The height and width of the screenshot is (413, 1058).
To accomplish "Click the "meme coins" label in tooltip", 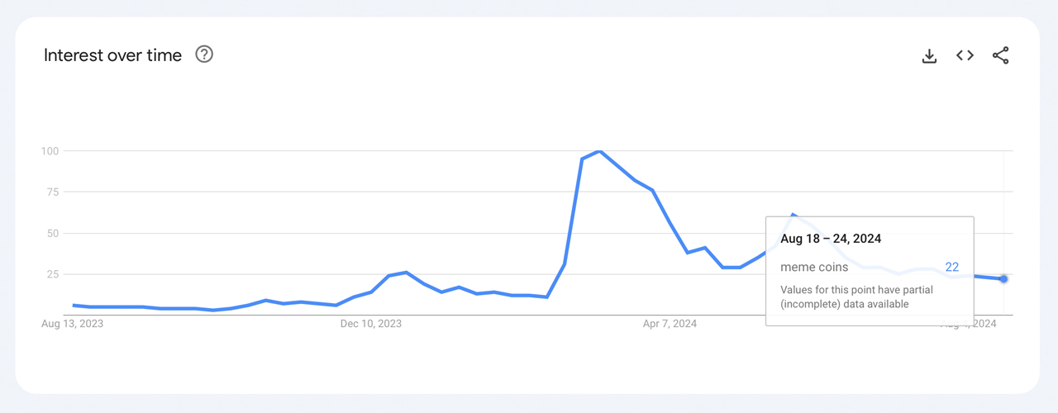I will (x=814, y=267).
